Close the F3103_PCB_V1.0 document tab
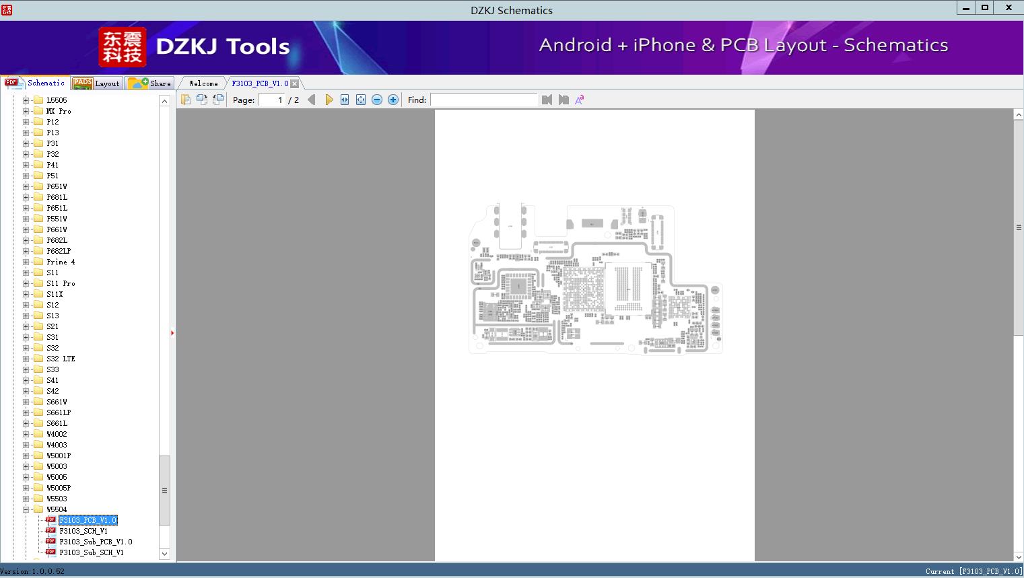 pos(294,83)
